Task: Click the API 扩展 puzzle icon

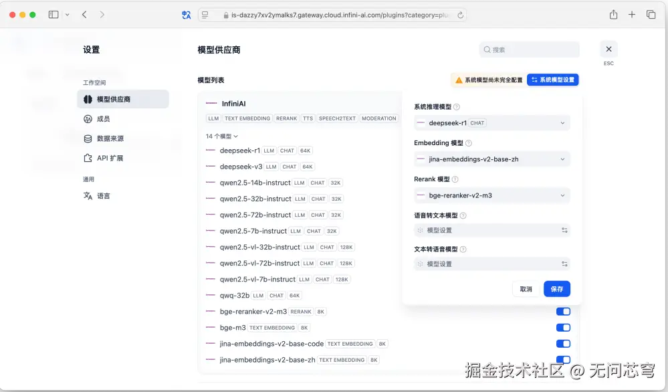Action: tap(87, 159)
